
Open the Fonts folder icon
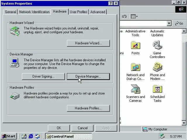tap(135, 45)
